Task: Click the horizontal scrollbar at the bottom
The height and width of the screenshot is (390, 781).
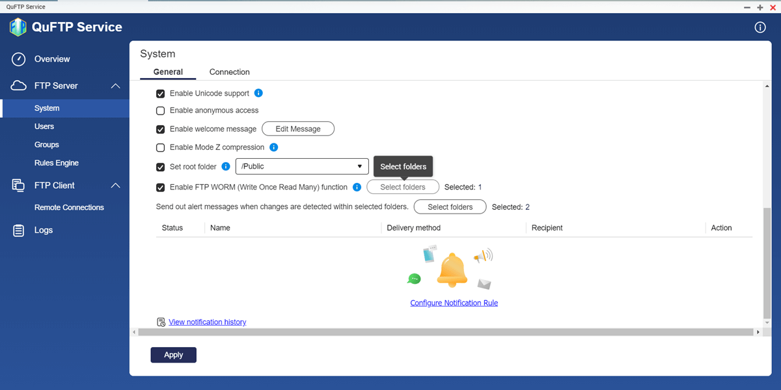Action: 446,332
